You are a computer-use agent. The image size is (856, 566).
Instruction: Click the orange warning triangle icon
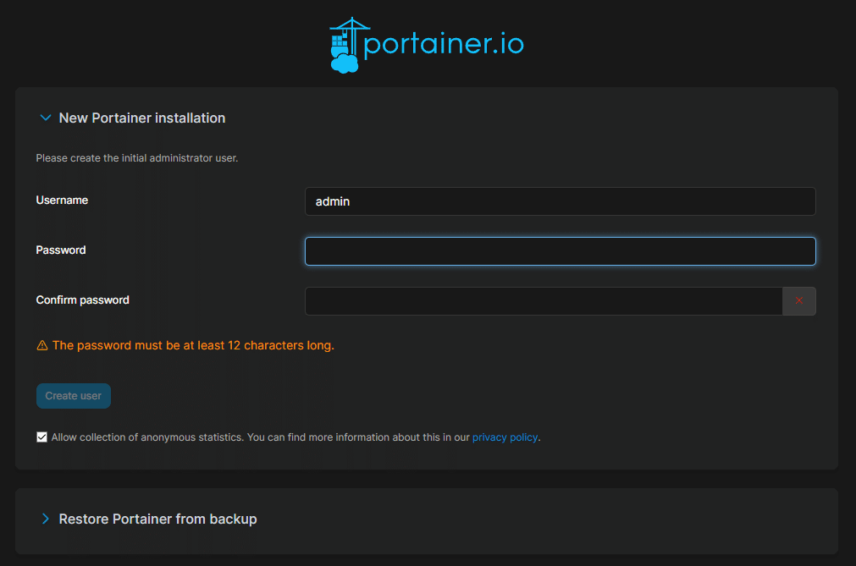[x=42, y=345]
